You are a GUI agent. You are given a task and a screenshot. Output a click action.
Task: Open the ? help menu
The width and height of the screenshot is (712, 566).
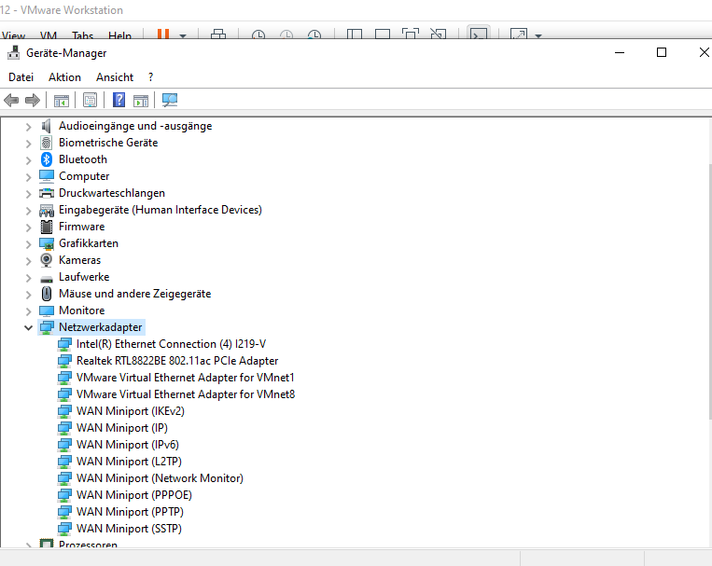click(151, 77)
